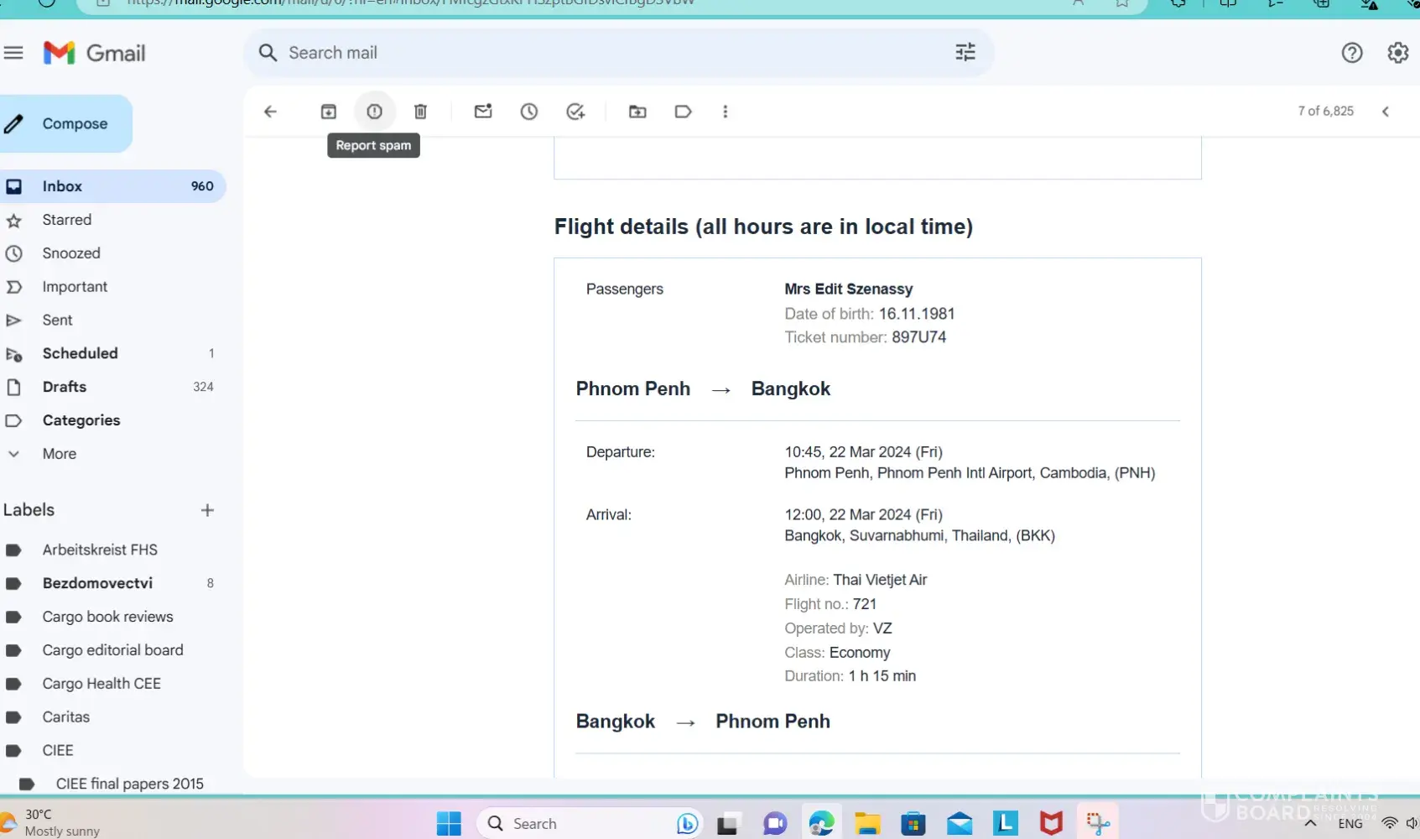The width and height of the screenshot is (1420, 839).
Task: Open the Cargo Health CEE label
Action: [x=112, y=684]
